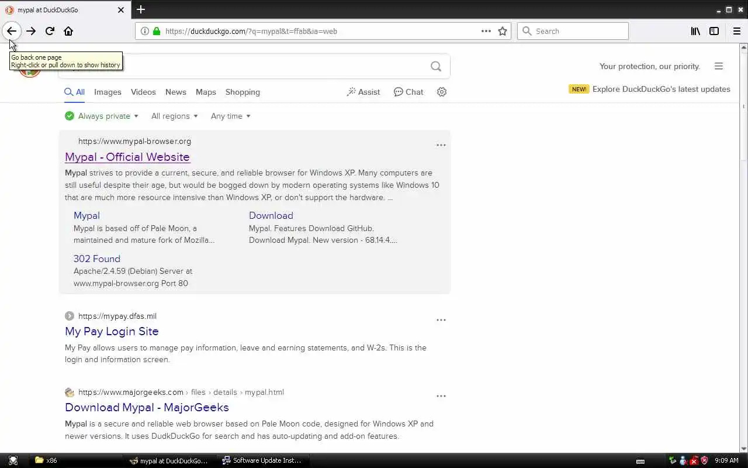Open the Mypal sitelink
Screen dimensions: 748x468
[x=86, y=215]
